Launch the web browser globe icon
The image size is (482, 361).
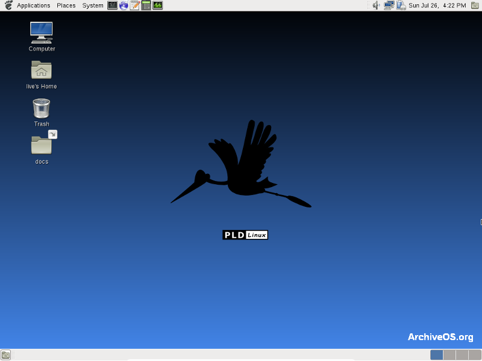[124, 5]
